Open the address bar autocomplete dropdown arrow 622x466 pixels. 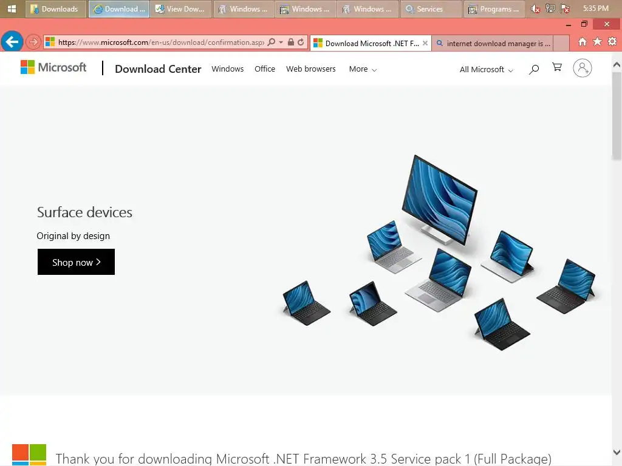(x=281, y=42)
